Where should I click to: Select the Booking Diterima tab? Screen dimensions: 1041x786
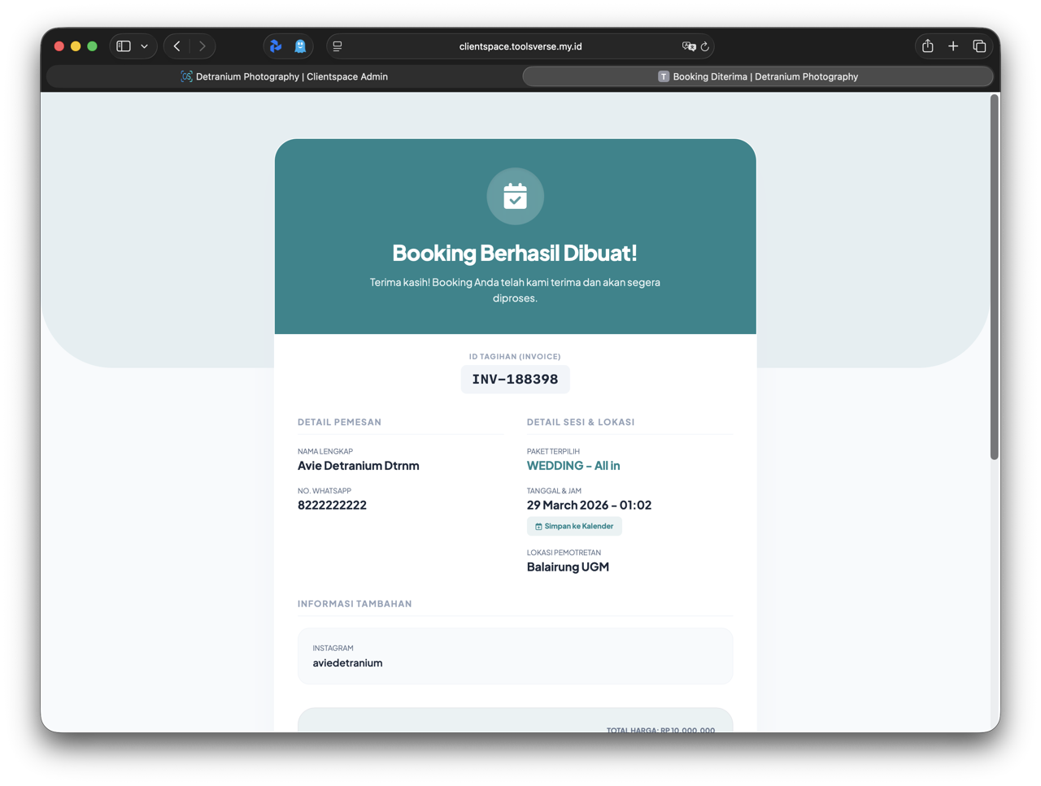click(x=758, y=76)
